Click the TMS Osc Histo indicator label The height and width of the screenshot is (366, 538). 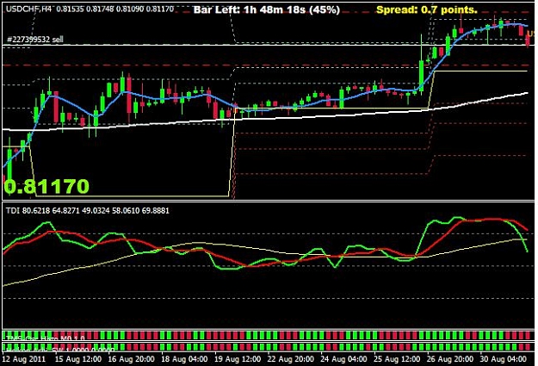pos(46,338)
